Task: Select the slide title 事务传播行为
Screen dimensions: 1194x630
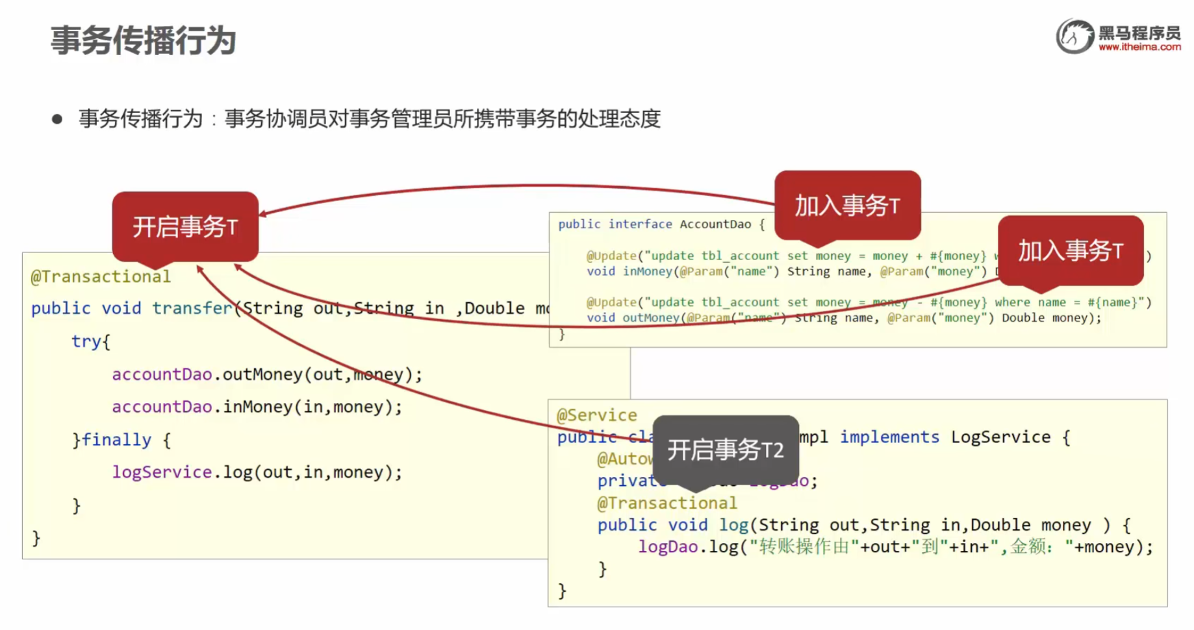Action: pos(144,40)
